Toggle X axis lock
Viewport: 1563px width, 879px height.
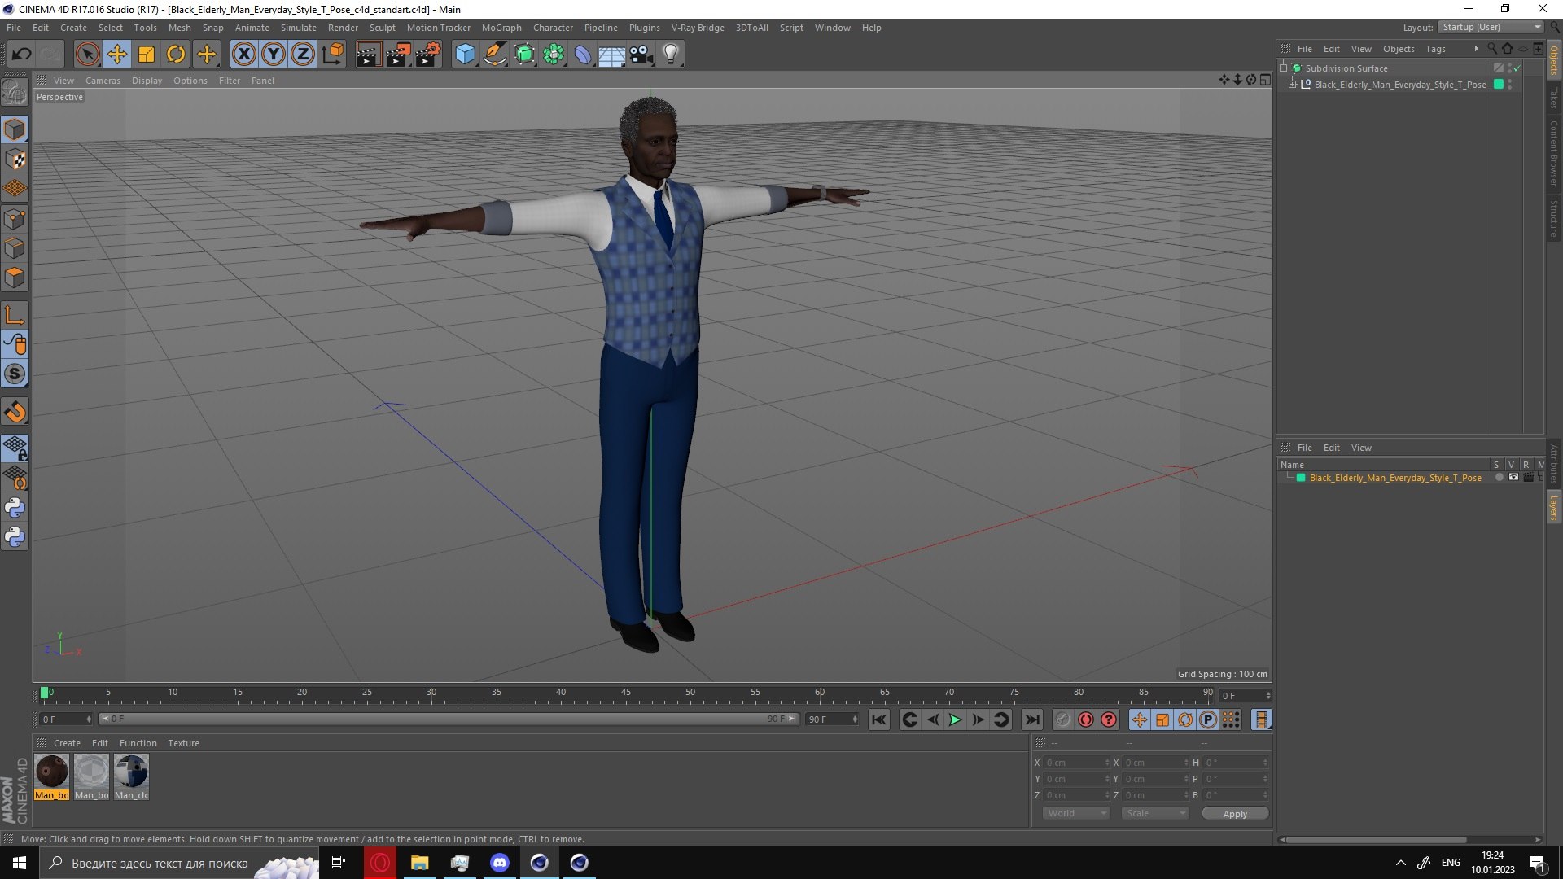coord(243,55)
